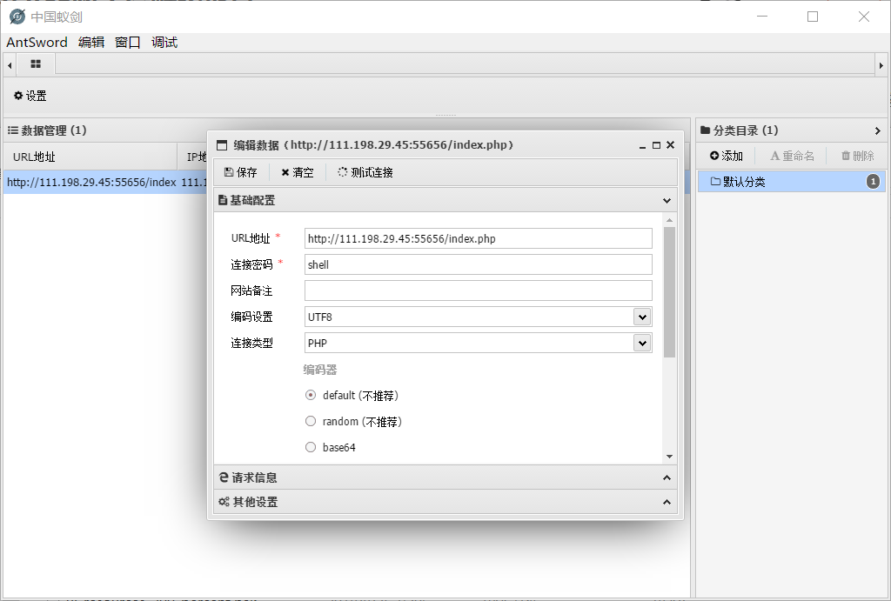
Task: Click the 默认分类 count badge 1
Action: click(873, 182)
